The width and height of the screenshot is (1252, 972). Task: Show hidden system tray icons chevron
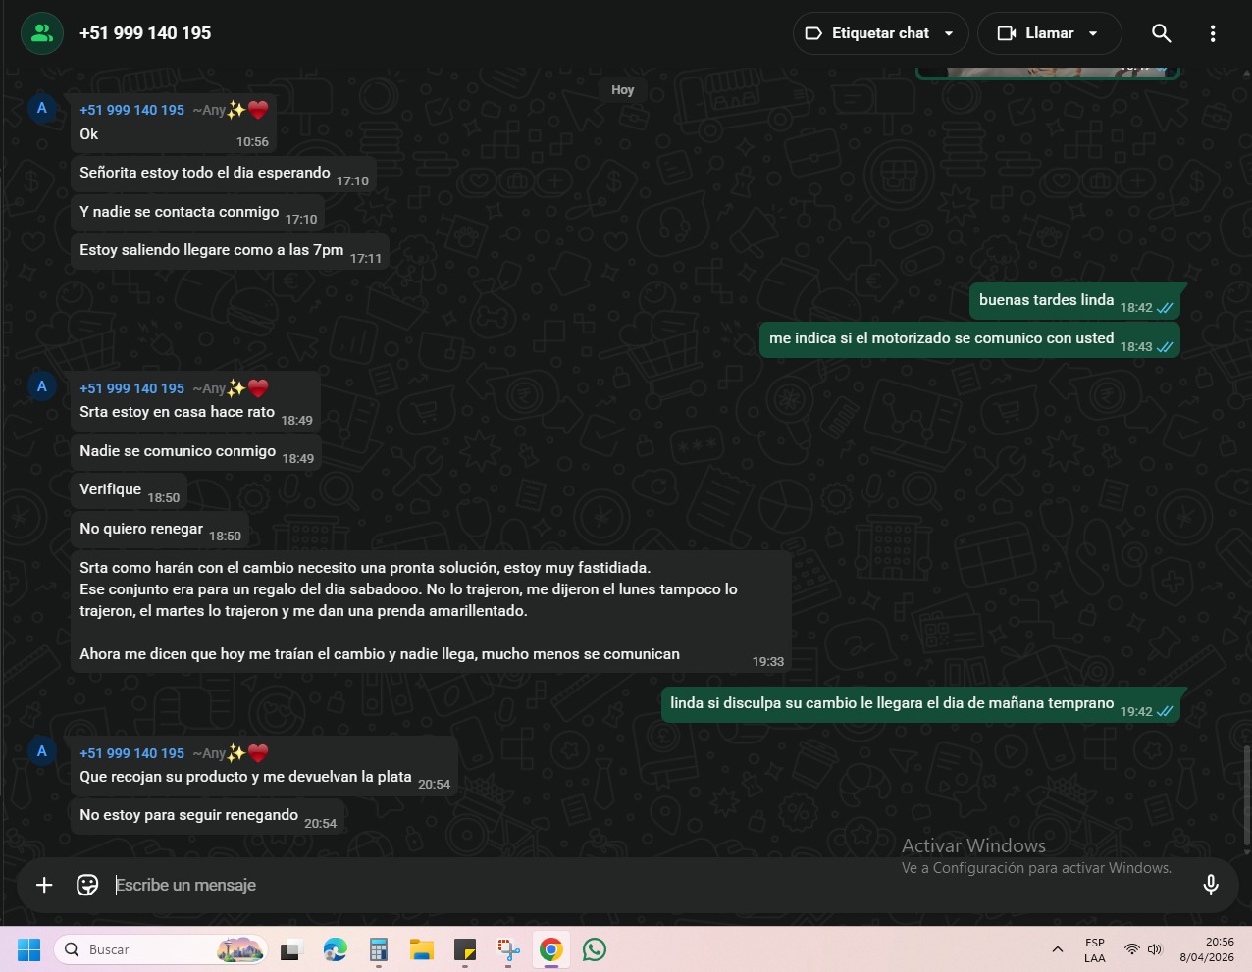point(1057,949)
